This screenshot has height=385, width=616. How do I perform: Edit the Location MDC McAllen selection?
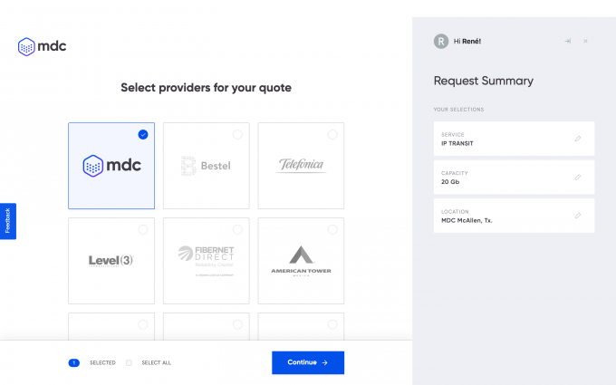tap(578, 216)
